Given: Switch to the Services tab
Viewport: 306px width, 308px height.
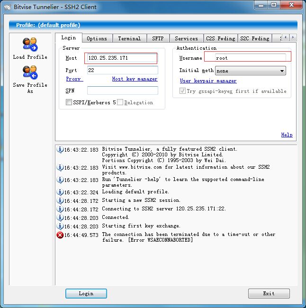Looking at the screenshot, I should (186, 38).
